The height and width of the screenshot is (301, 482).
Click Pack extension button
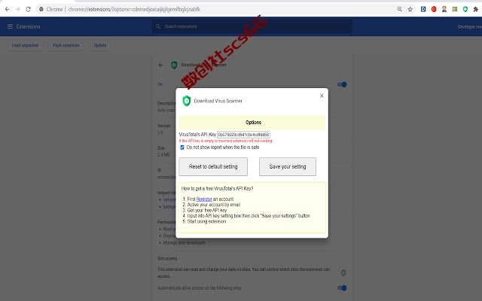66,45
